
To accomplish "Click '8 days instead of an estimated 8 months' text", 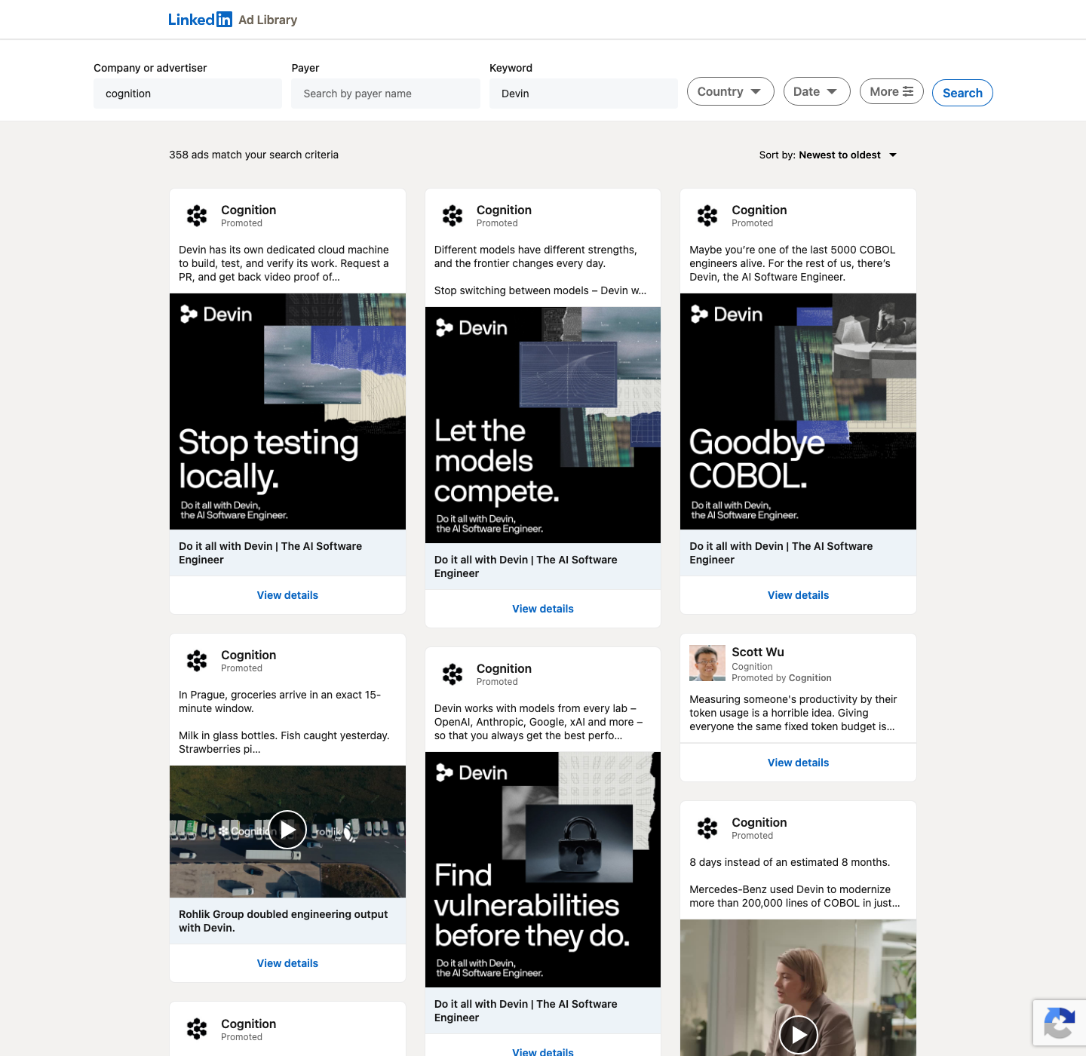I will click(790, 862).
